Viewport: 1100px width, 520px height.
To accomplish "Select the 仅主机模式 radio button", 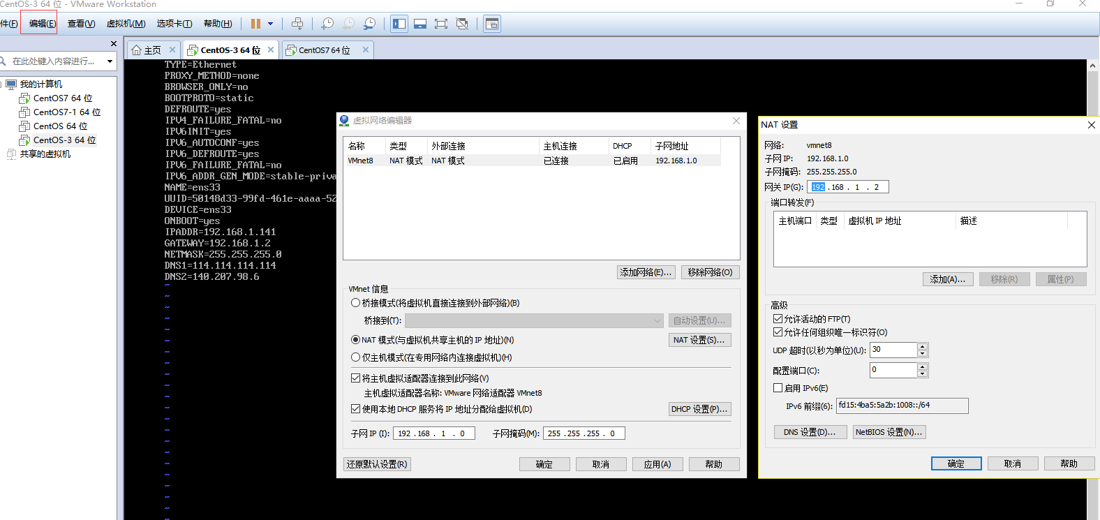I will [x=355, y=357].
